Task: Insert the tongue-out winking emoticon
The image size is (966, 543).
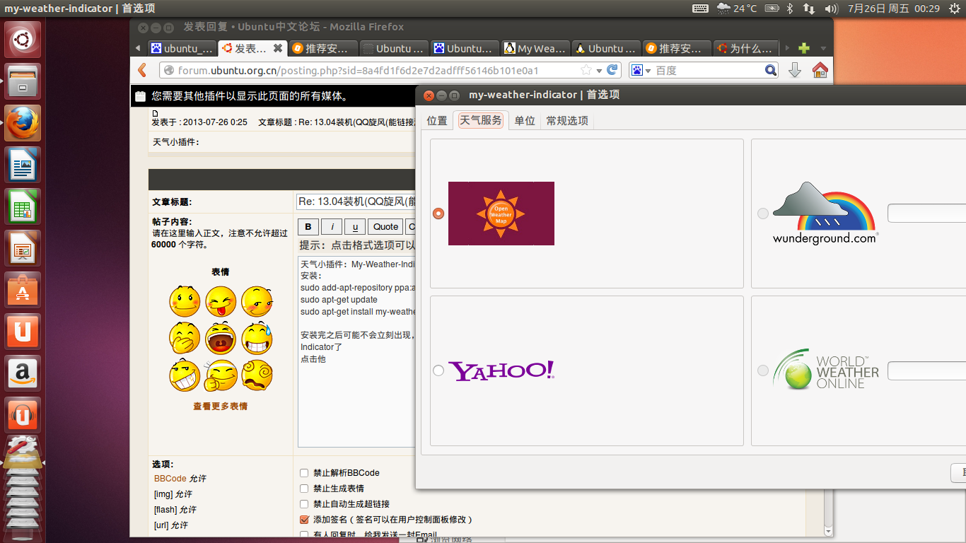Action: tap(221, 302)
